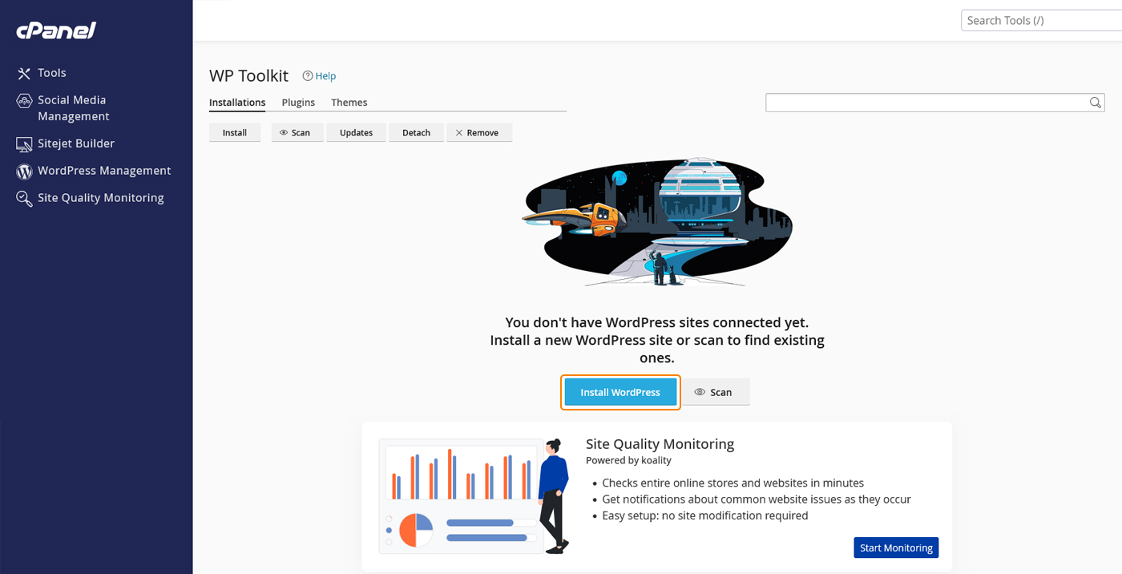Switch to the Themes tab

point(349,103)
